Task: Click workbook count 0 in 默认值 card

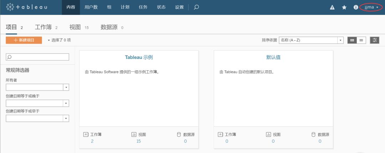Action: (x=227, y=141)
